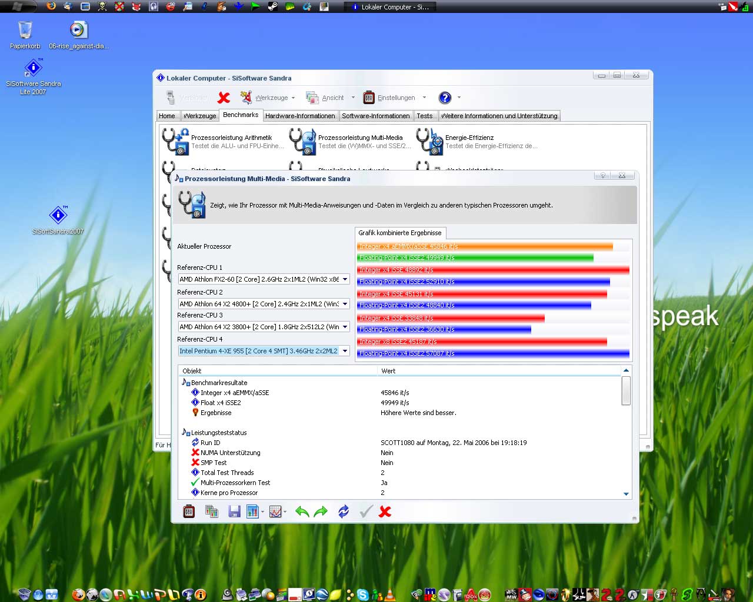Image resolution: width=753 pixels, height=602 pixels.
Task: Click the Lokaler Computer taskbar button
Action: click(x=391, y=6)
